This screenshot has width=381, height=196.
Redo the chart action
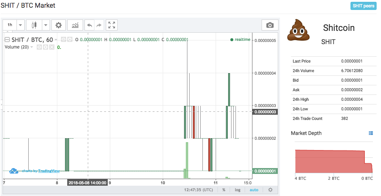(99, 25)
